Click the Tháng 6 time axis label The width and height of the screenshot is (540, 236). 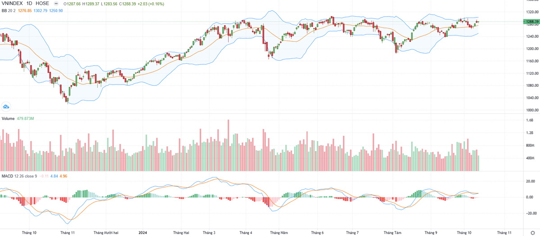[x=317, y=233]
